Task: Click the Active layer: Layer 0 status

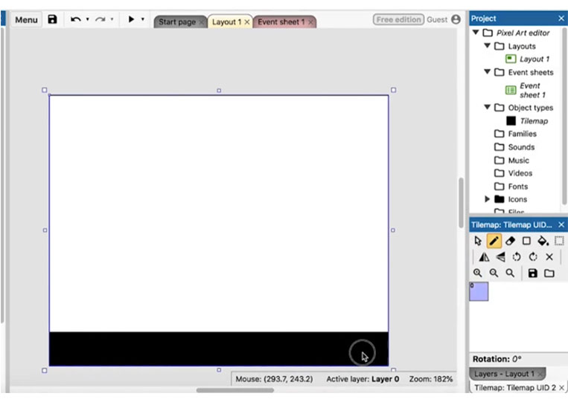Action: [x=363, y=379]
